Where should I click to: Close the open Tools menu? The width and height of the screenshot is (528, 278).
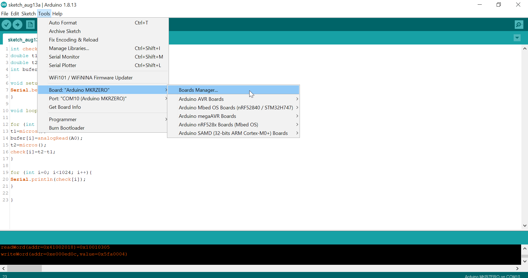pos(44,13)
